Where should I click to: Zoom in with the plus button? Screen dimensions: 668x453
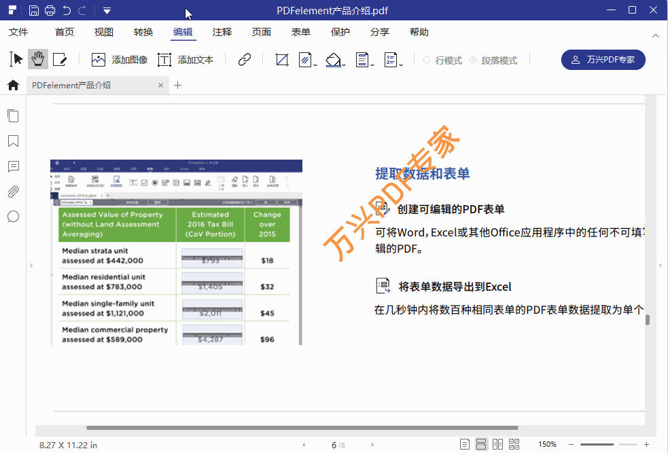(646, 444)
